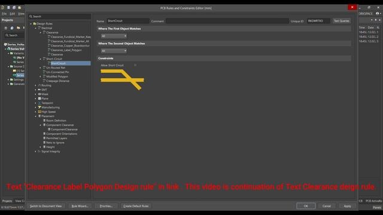This screenshot has width=383, height=215.
Task: Click Switch to Document View button
Action: (x=45, y=206)
